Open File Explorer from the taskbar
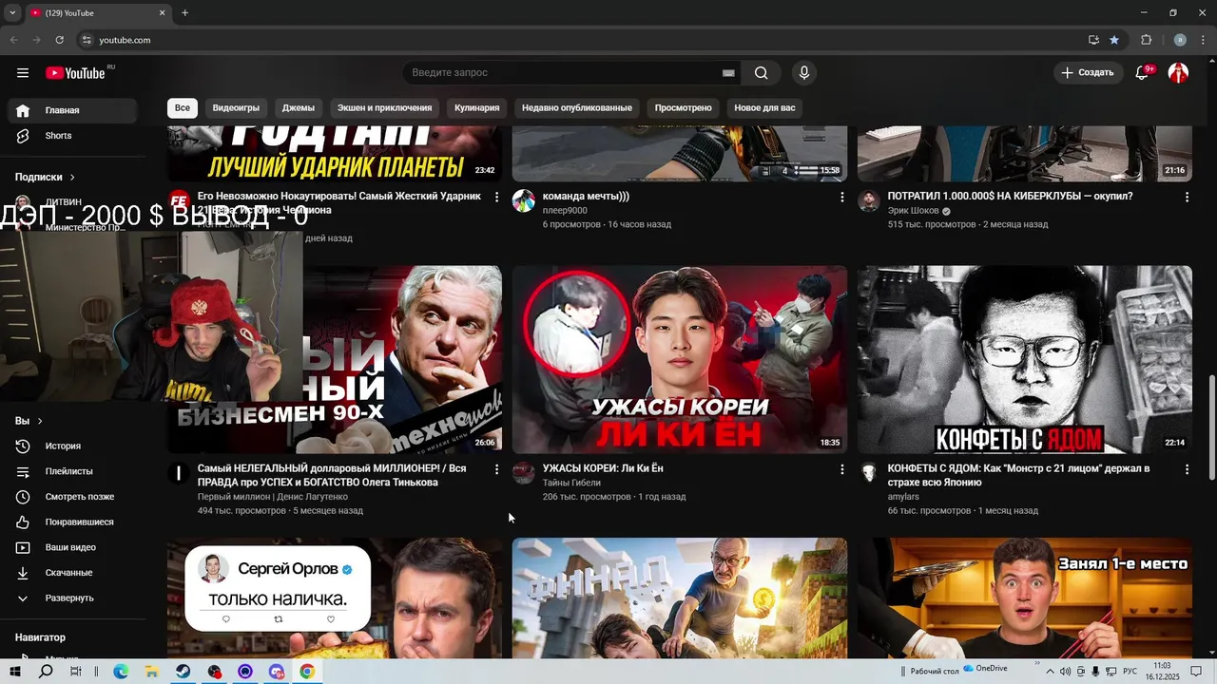Image resolution: width=1217 pixels, height=684 pixels. 151,672
